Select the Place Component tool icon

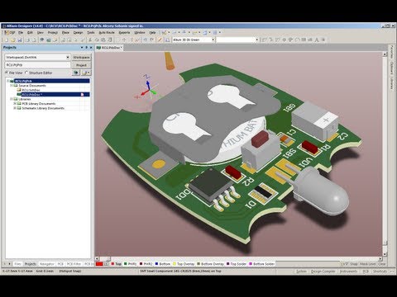click(323, 40)
